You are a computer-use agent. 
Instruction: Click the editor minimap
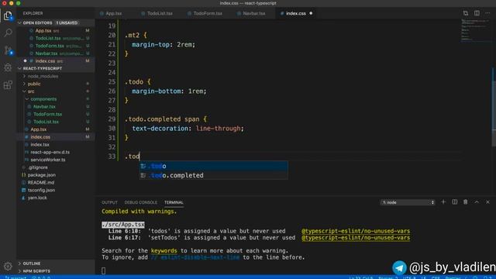point(474,30)
